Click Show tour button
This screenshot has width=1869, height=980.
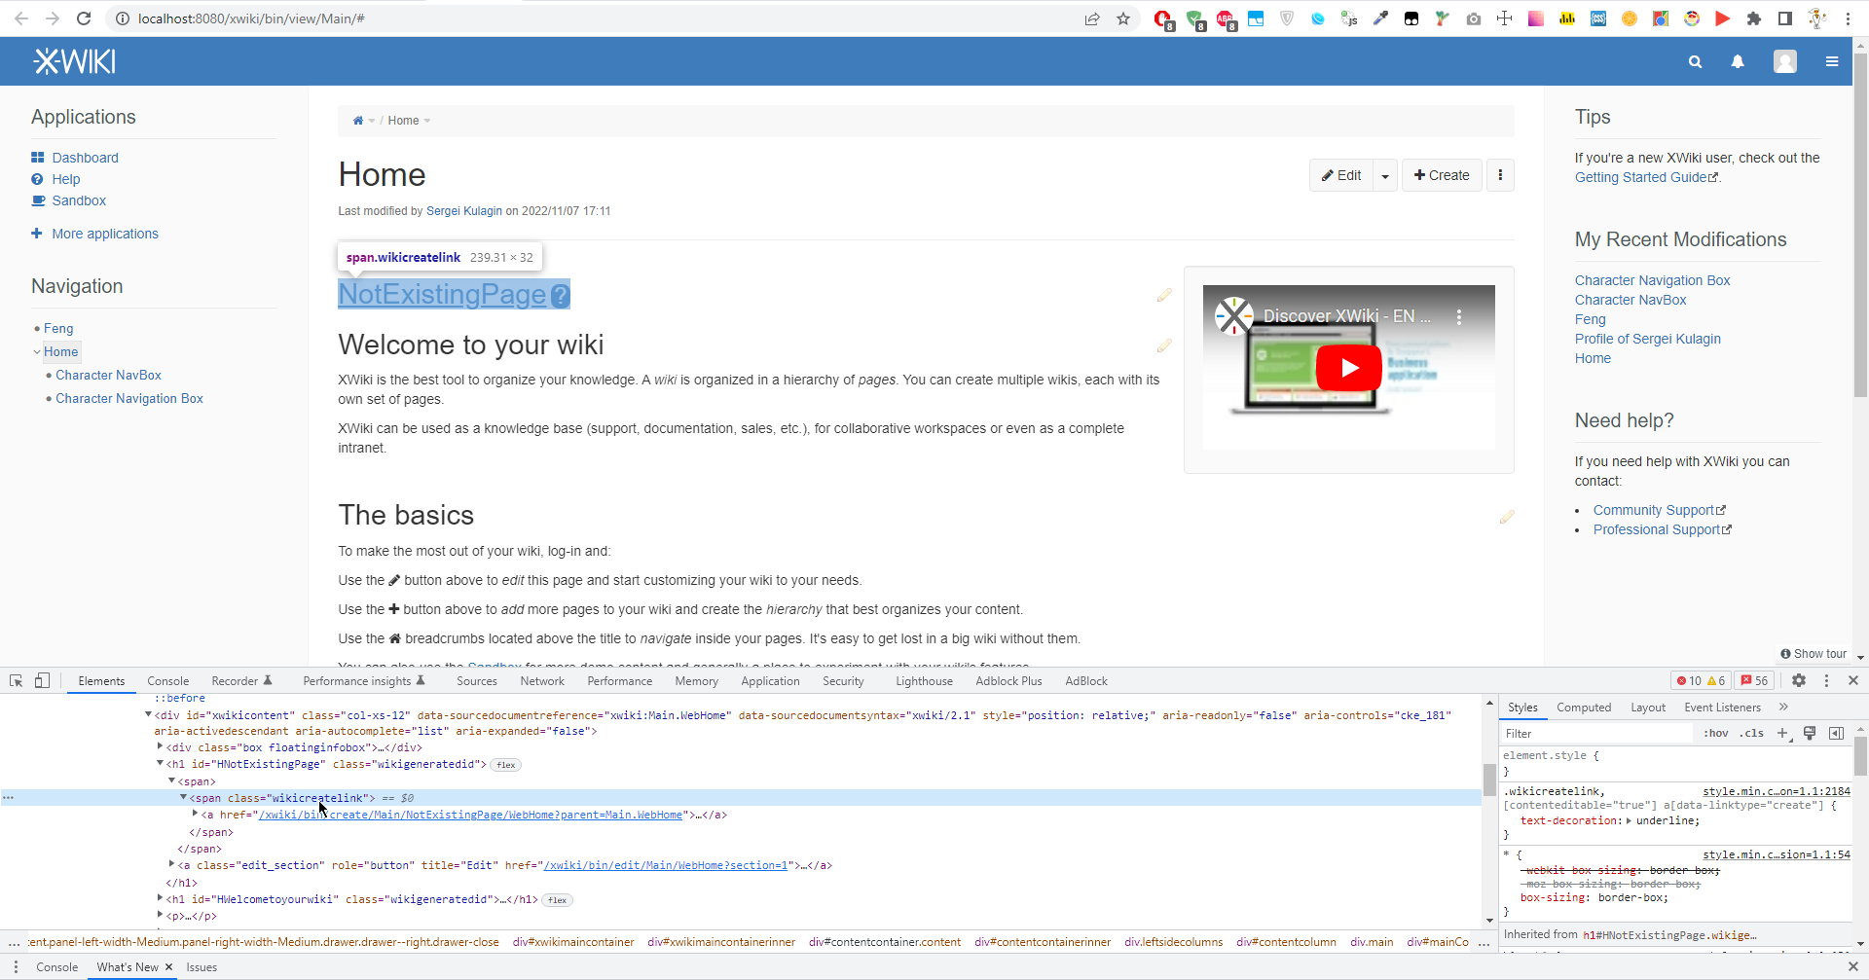click(1814, 654)
